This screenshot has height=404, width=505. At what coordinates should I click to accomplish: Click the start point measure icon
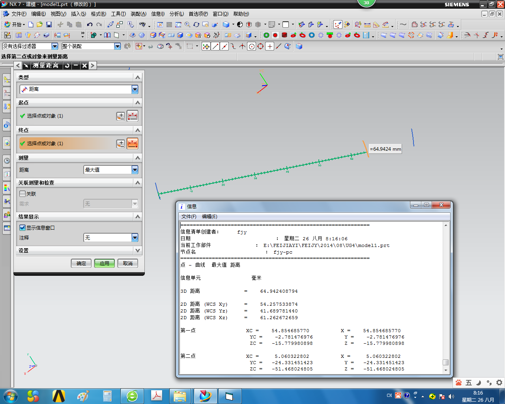click(x=133, y=116)
